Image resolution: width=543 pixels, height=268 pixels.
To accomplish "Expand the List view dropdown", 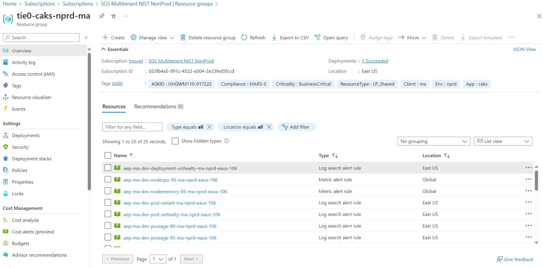I will (x=503, y=141).
